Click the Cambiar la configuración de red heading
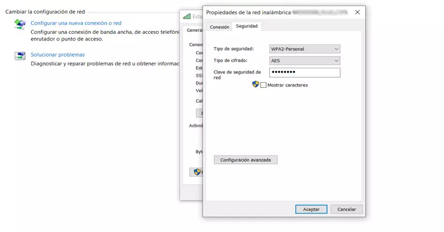Screen dimensions: 444x232 pyautogui.click(x=45, y=12)
